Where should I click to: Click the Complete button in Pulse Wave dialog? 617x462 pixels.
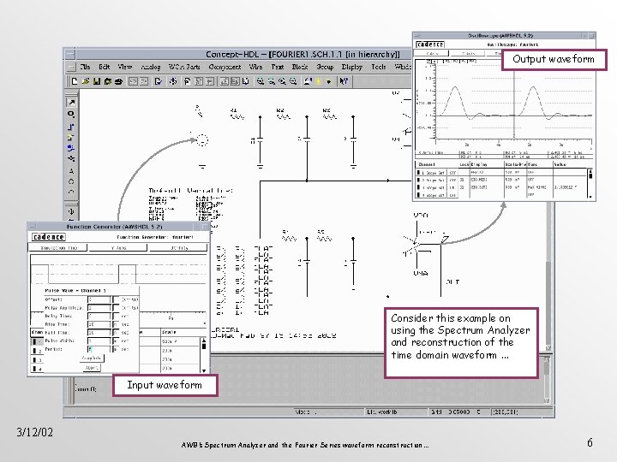[x=92, y=358]
